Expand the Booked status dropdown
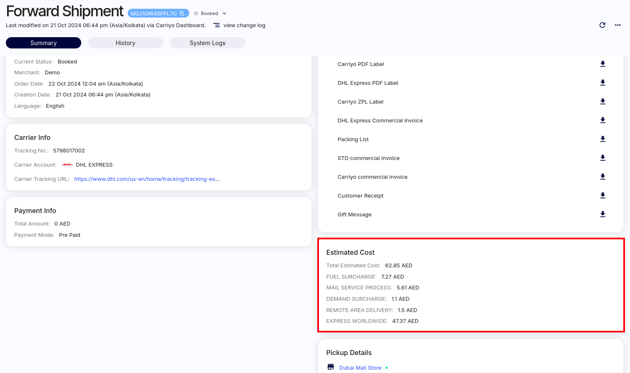The image size is (630, 373). [224, 13]
